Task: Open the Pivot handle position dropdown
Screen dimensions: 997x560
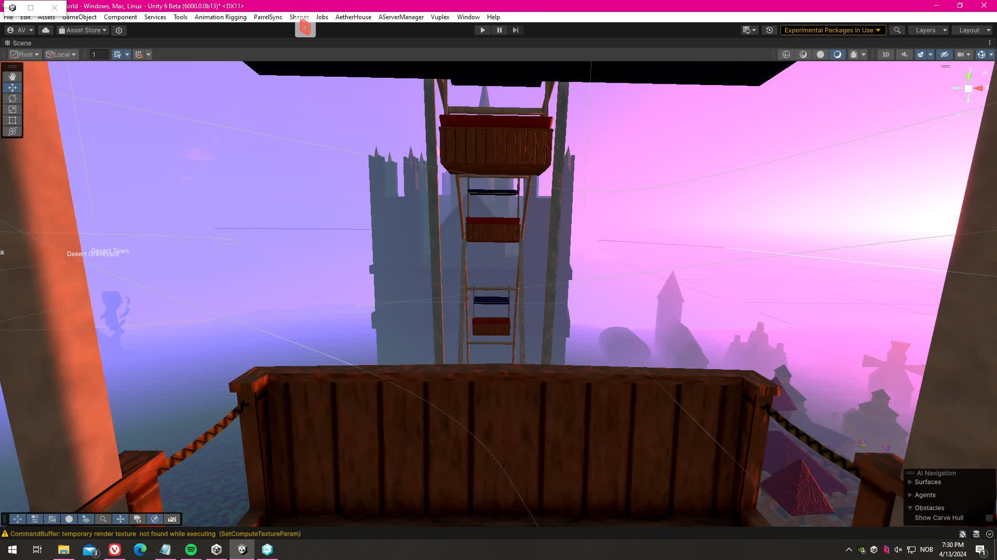Action: [x=25, y=54]
